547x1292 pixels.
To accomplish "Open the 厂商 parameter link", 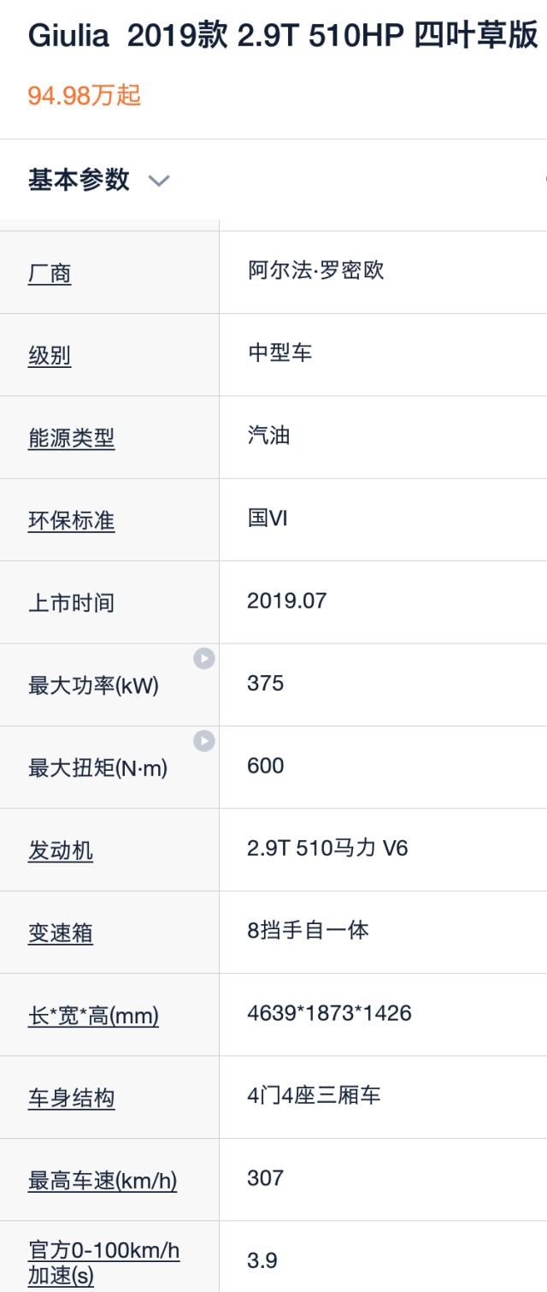I will coord(50,274).
